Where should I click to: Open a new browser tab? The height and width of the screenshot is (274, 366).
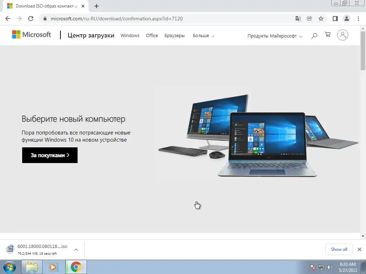[97, 6]
